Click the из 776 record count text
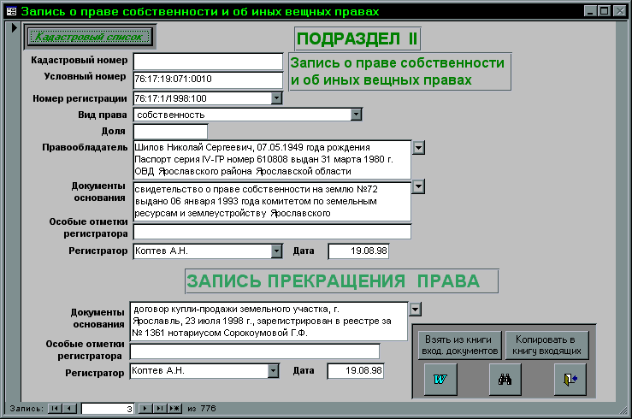632x419 pixels. [x=202, y=409]
